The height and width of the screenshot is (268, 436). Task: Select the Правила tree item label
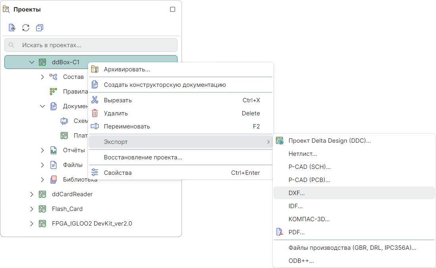[x=75, y=92]
